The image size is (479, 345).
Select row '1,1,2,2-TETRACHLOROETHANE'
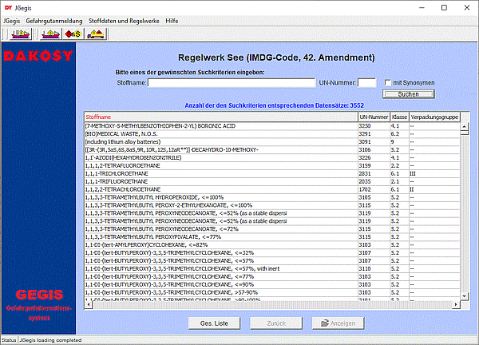pos(272,189)
